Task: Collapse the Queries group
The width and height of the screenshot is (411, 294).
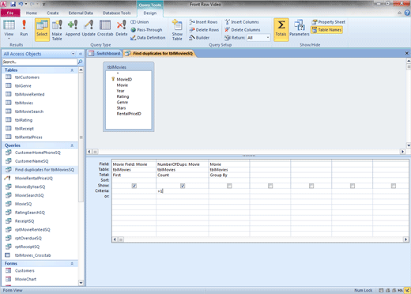Action: pos(72,145)
